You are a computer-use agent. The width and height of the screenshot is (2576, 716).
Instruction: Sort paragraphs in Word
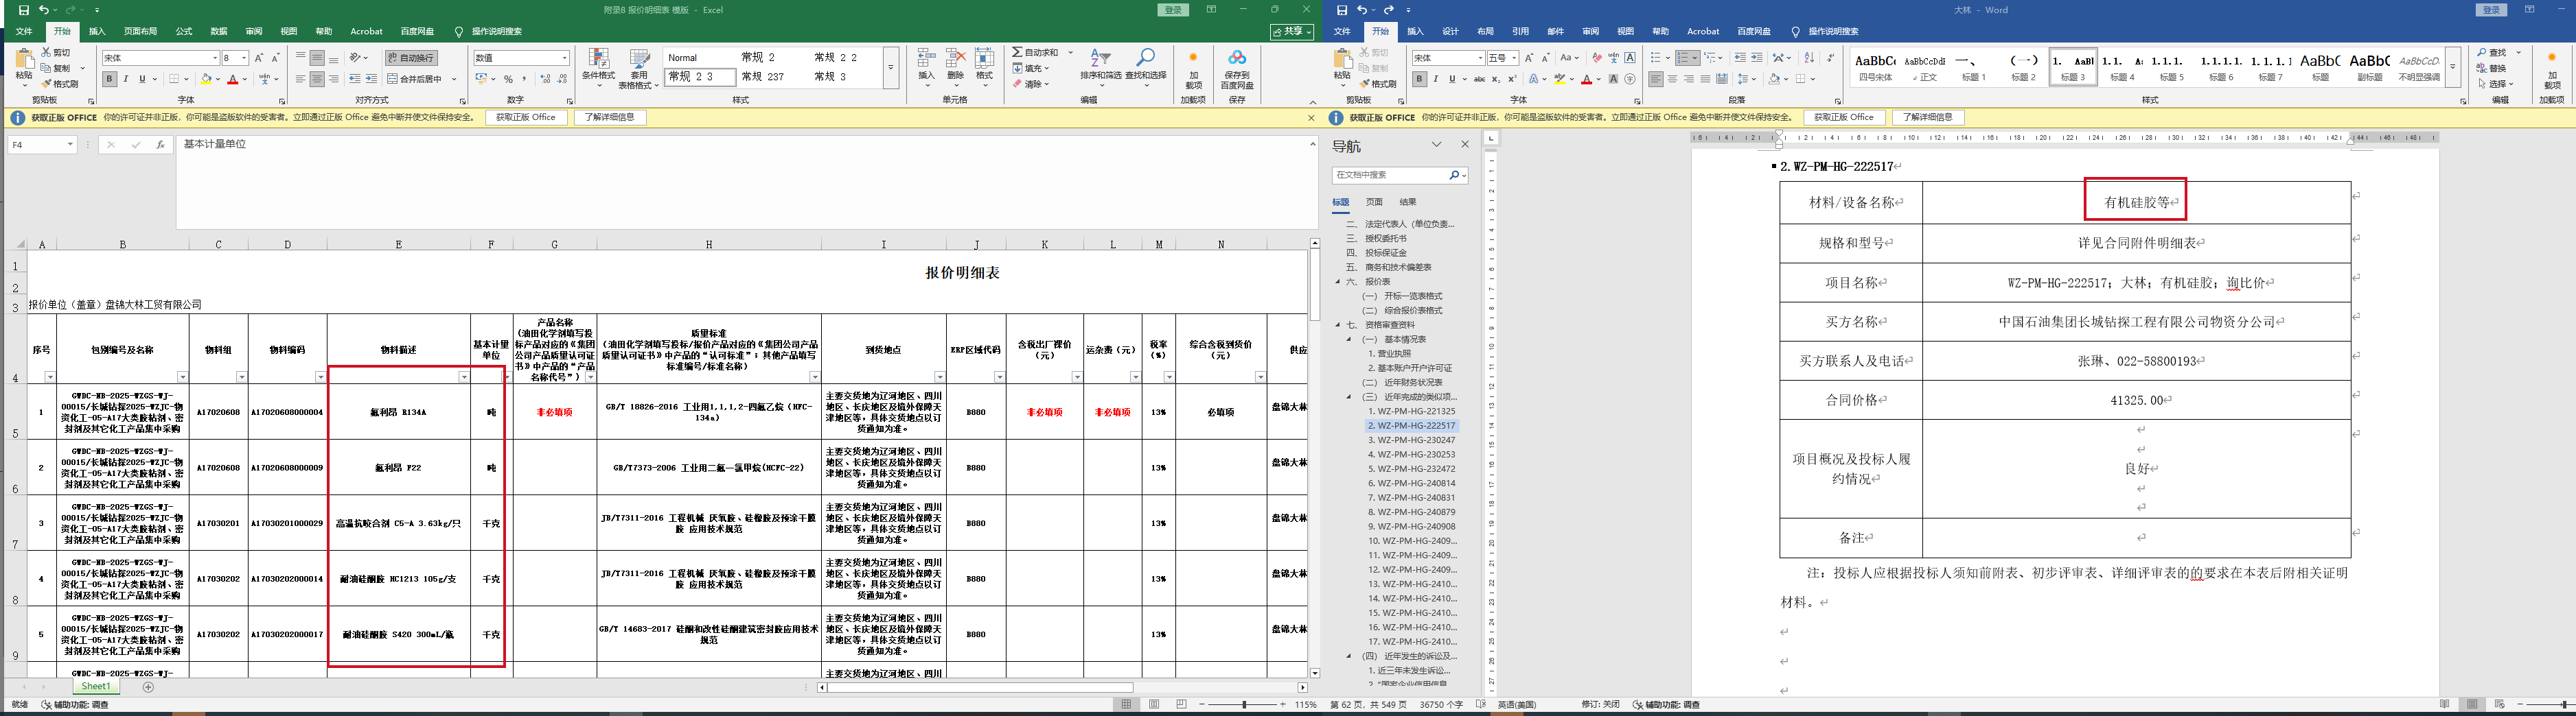click(1809, 58)
